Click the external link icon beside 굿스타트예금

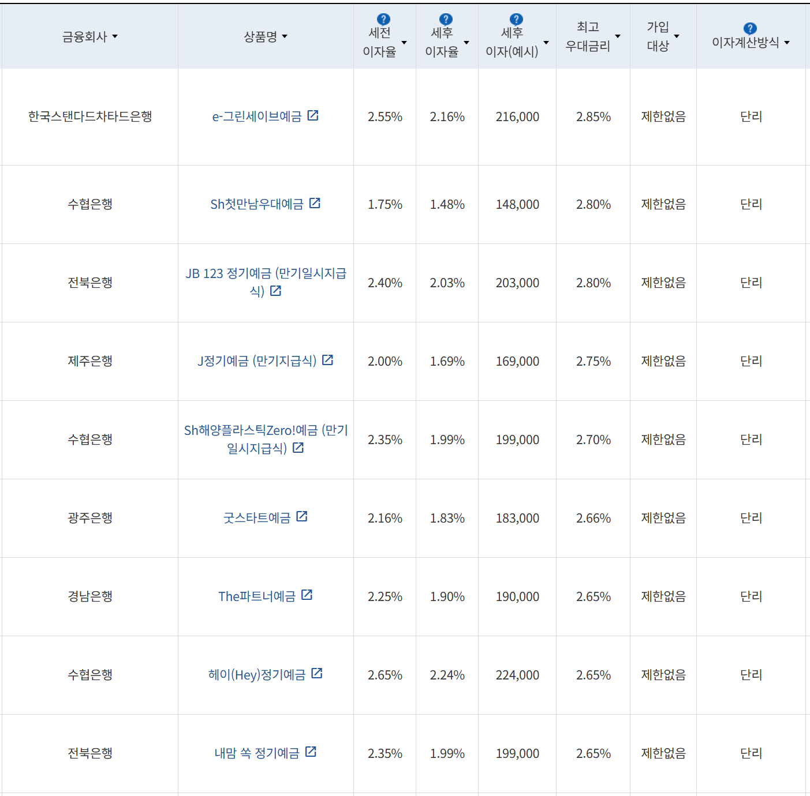point(302,517)
